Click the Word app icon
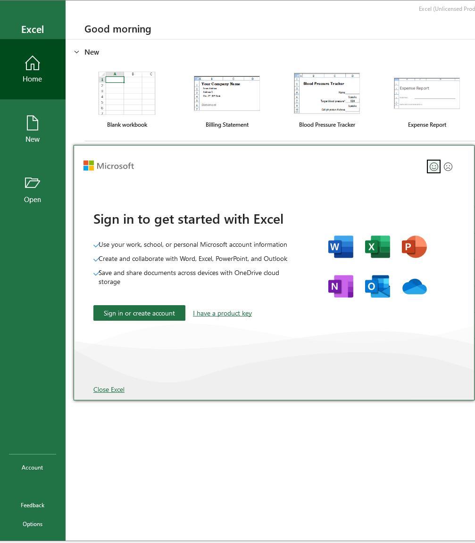The height and width of the screenshot is (543, 475). [x=341, y=247]
